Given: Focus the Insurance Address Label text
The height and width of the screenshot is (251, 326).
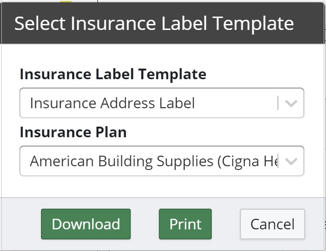Looking at the screenshot, I should click(112, 103).
